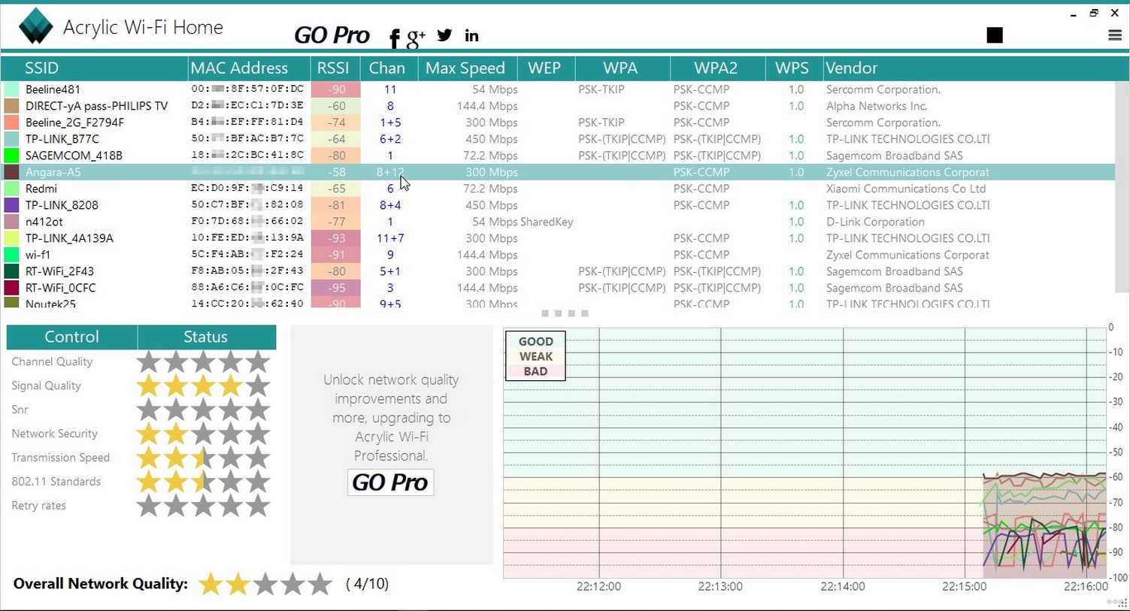Click the Acrylic Wi-Fi Home logo
The width and height of the screenshot is (1130, 611).
coord(36,27)
